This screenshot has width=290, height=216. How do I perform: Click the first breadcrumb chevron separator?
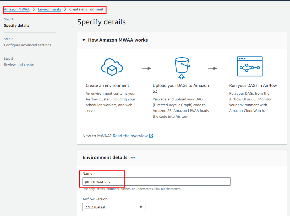(34, 9)
